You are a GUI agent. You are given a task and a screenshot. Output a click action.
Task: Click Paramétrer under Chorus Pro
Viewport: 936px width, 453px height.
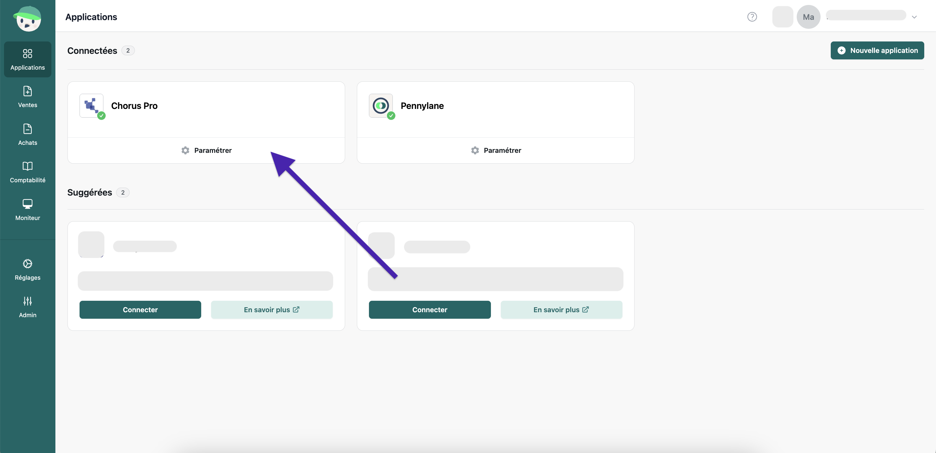[206, 150]
